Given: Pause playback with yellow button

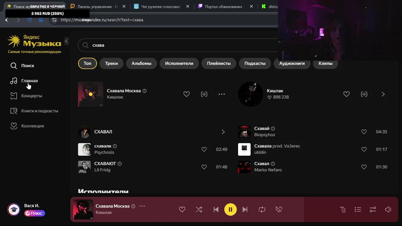Looking at the screenshot, I should pyautogui.click(x=231, y=209).
